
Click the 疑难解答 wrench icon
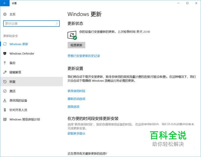(5, 72)
